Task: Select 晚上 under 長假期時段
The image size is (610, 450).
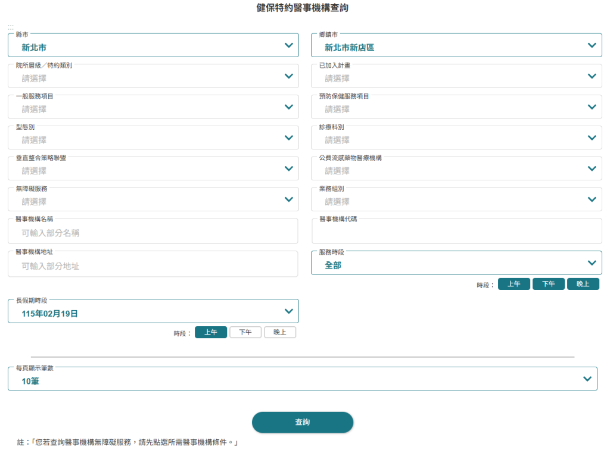Action: pos(280,333)
